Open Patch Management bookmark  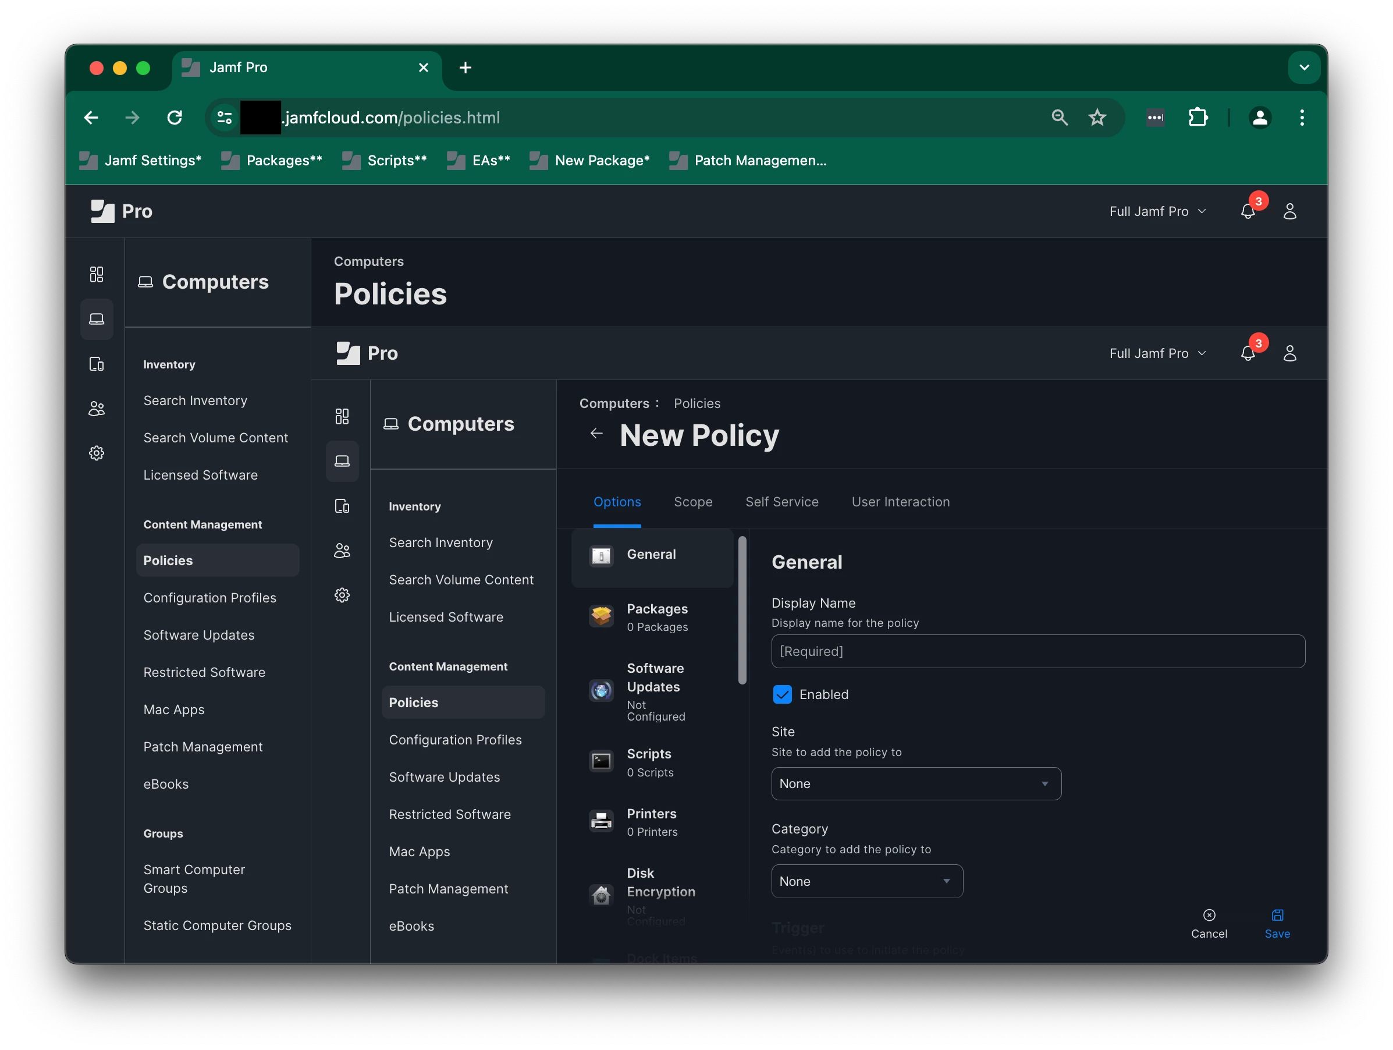(748, 161)
